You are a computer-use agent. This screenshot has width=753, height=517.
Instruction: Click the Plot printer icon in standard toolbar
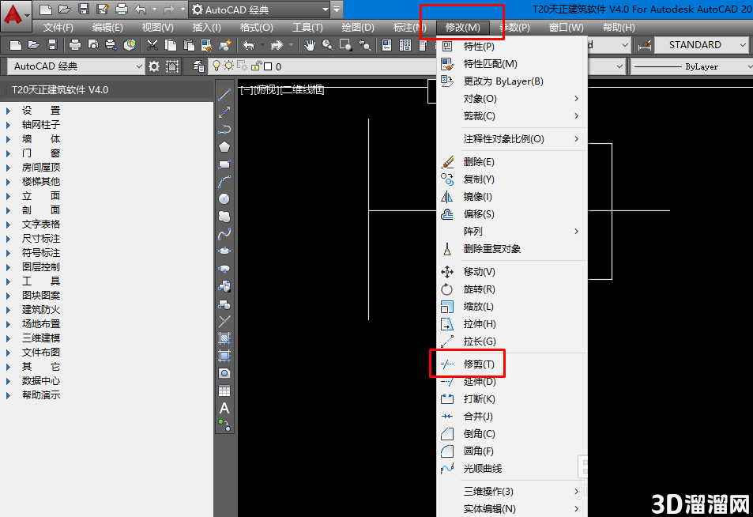[x=75, y=45]
